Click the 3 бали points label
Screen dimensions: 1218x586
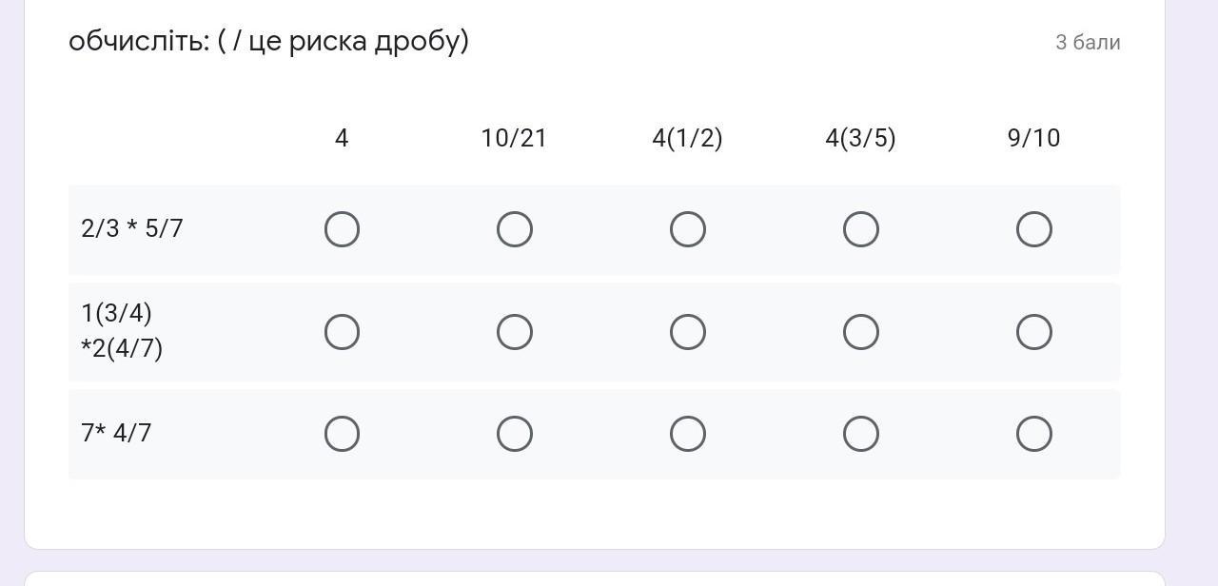(x=1088, y=42)
